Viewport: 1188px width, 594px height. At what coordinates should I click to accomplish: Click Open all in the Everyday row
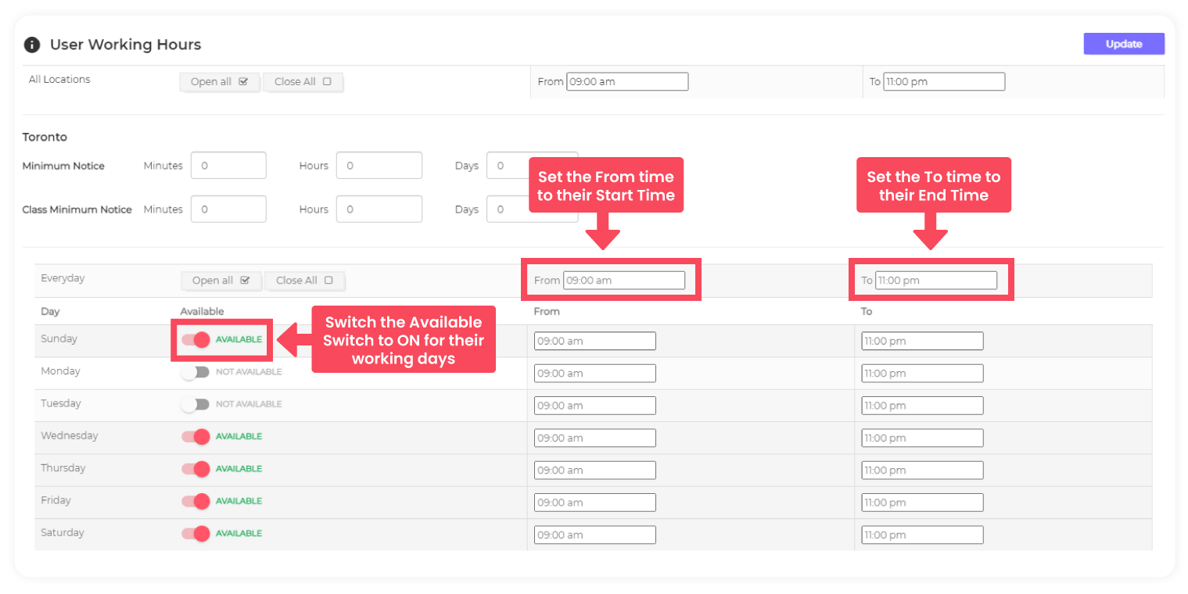(221, 281)
